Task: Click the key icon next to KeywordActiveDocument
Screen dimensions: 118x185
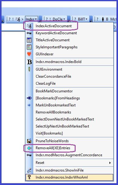Action: coord(29,33)
